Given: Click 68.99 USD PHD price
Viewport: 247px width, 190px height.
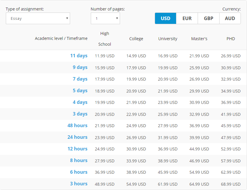Looking at the screenshot, I should click(x=231, y=184).
